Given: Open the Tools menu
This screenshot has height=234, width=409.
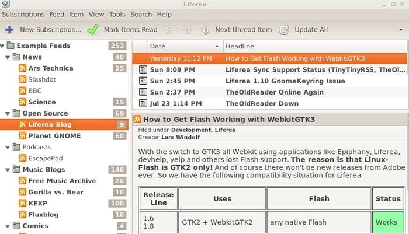Looking at the screenshot, I should tap(117, 15).
